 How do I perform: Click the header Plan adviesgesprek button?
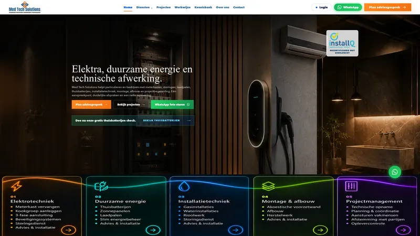387,7
